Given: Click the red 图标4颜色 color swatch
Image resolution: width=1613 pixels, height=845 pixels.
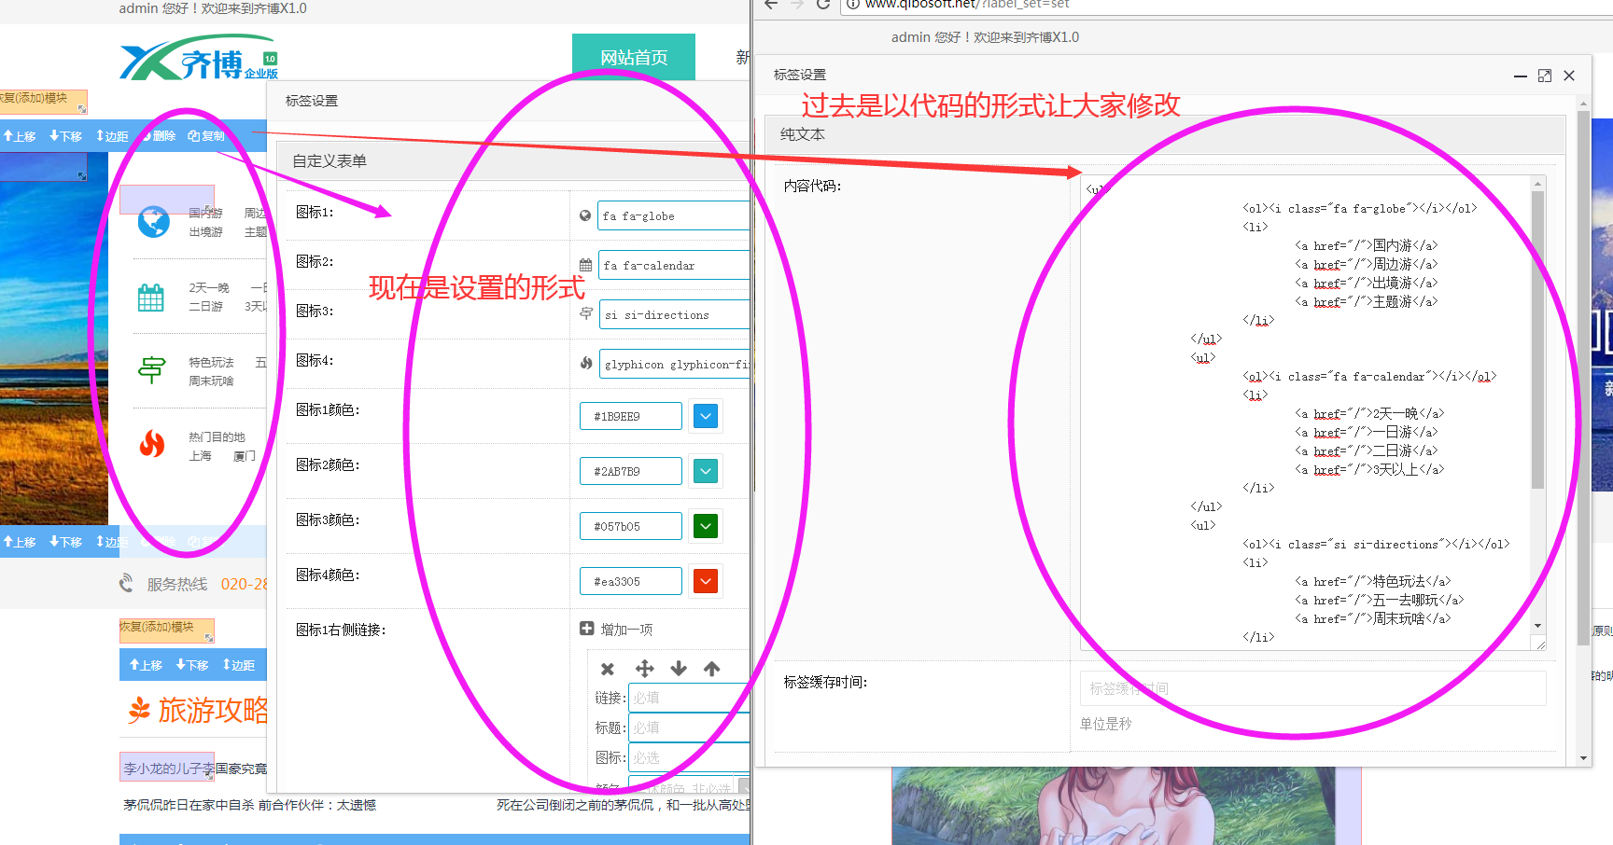Looking at the screenshot, I should (706, 581).
